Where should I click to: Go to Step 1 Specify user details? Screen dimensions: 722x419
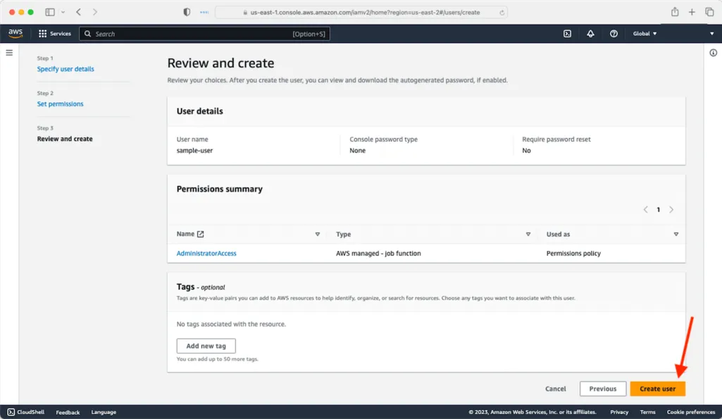(x=66, y=68)
